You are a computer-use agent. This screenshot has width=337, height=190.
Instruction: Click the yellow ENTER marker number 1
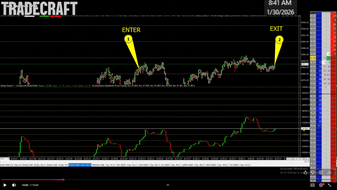click(129, 39)
